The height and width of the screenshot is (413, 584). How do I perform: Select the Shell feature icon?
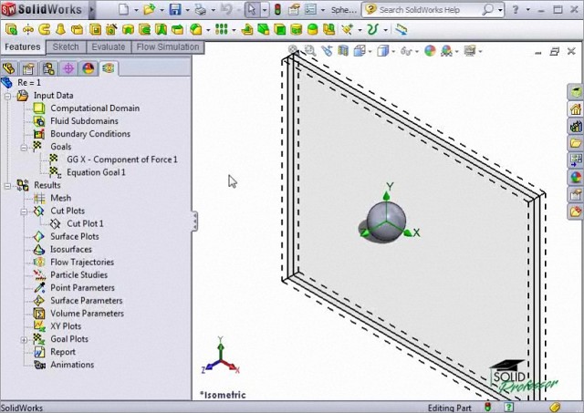[x=280, y=29]
